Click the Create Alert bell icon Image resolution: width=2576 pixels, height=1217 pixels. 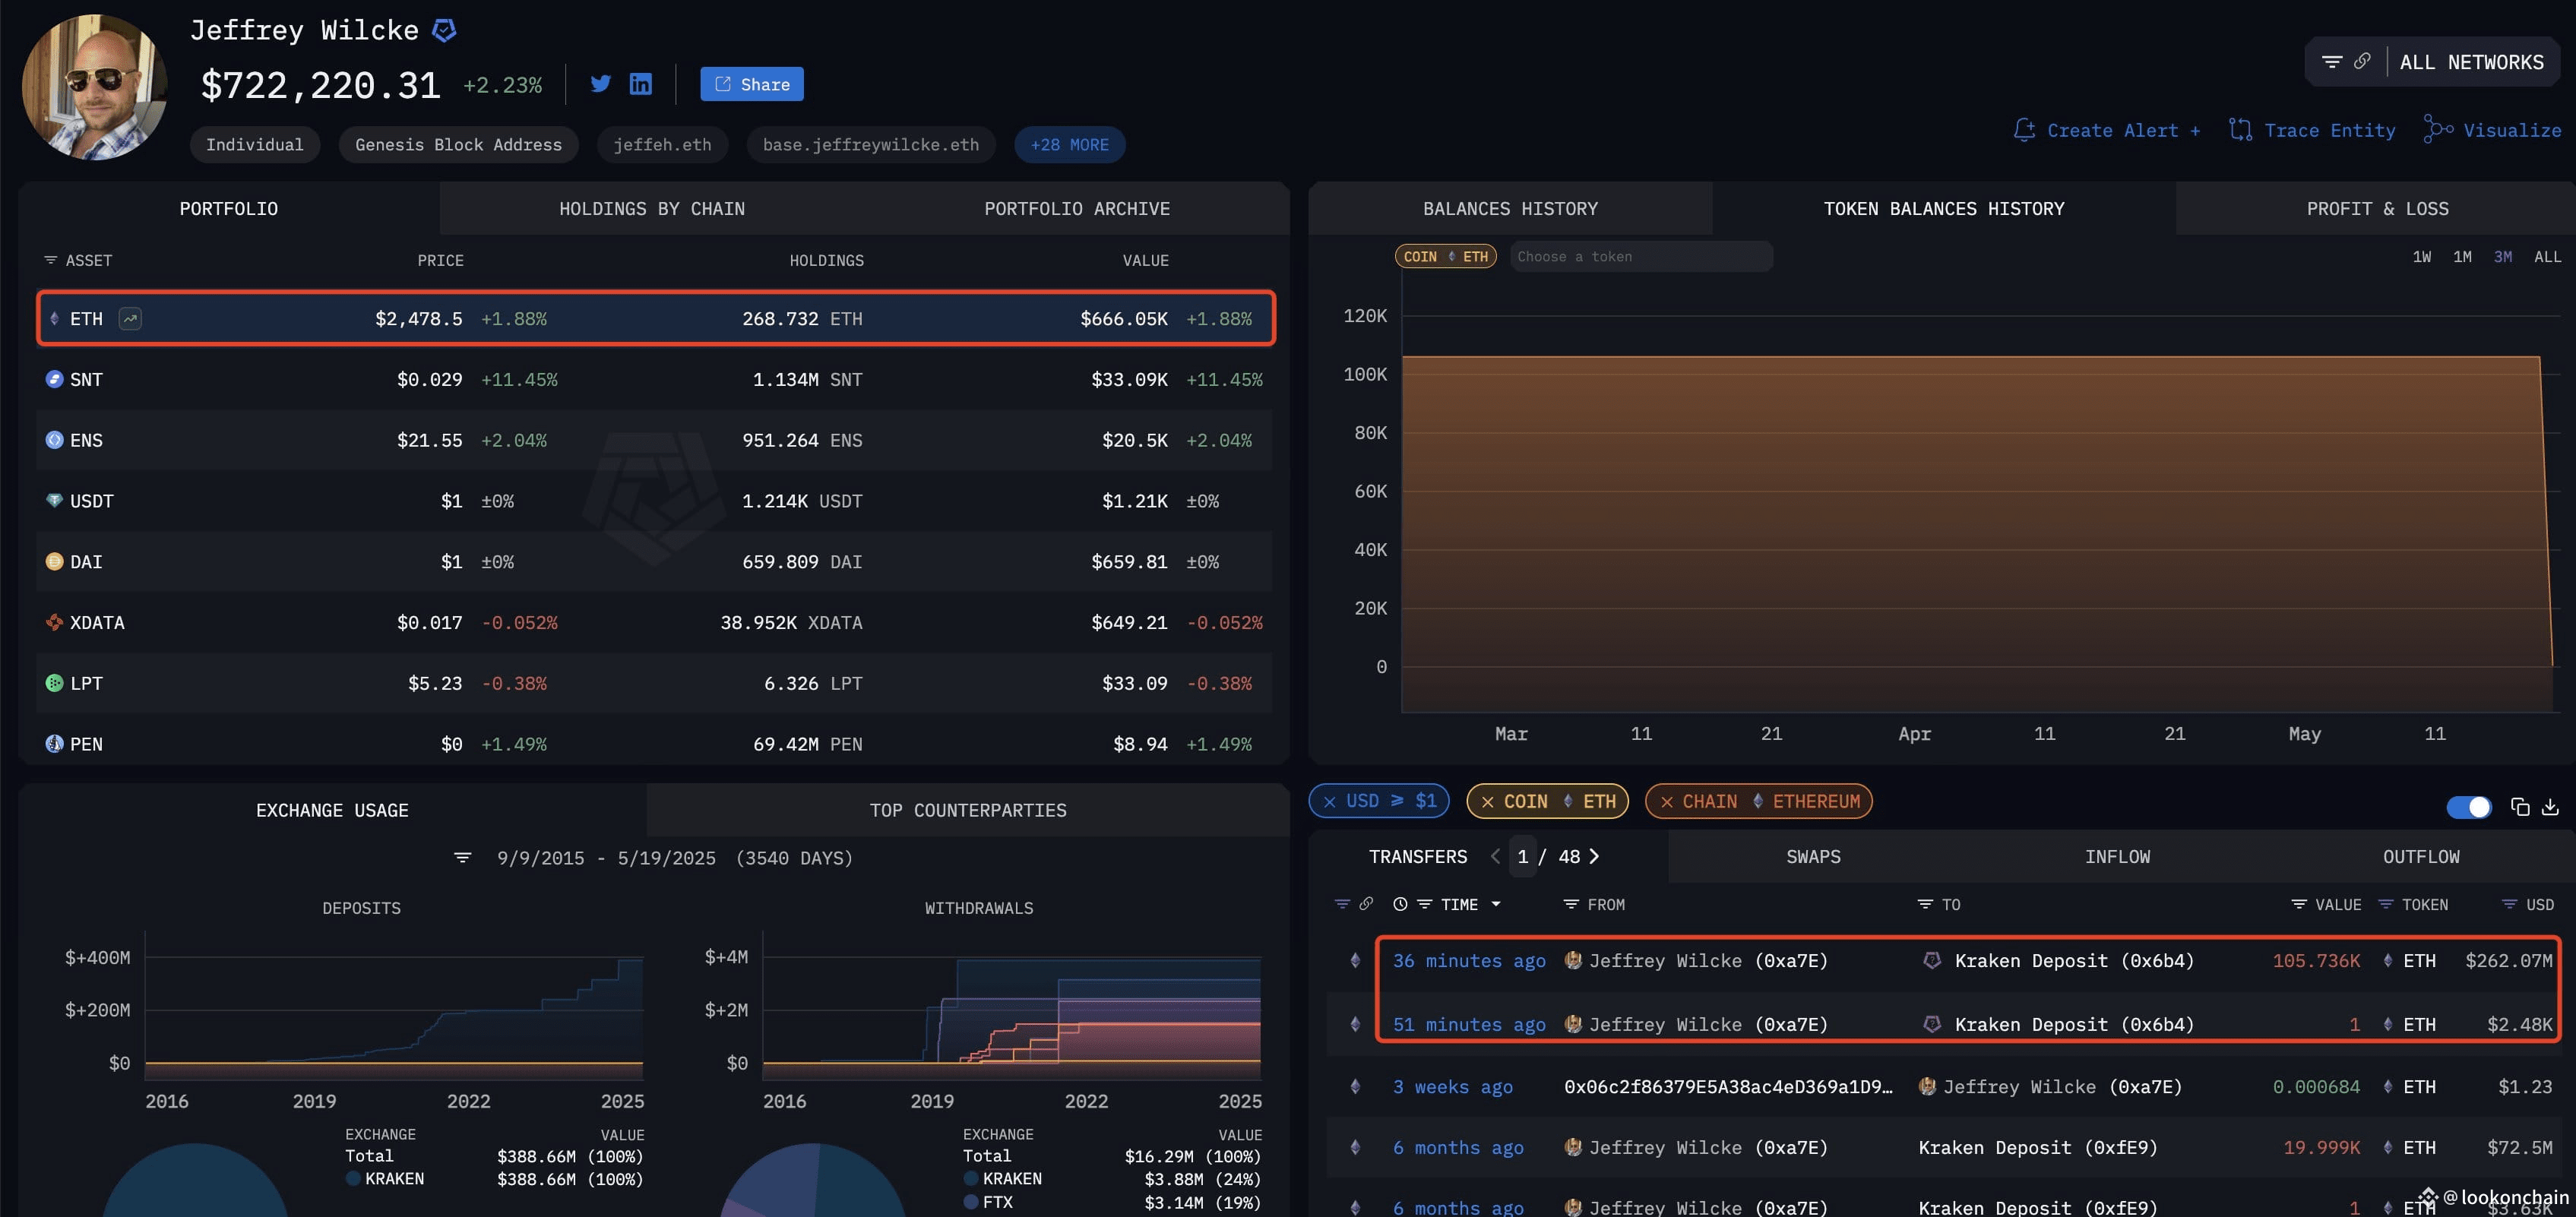click(2024, 130)
